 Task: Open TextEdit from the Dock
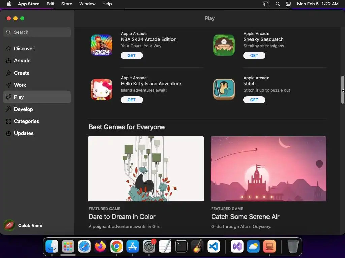click(165, 246)
